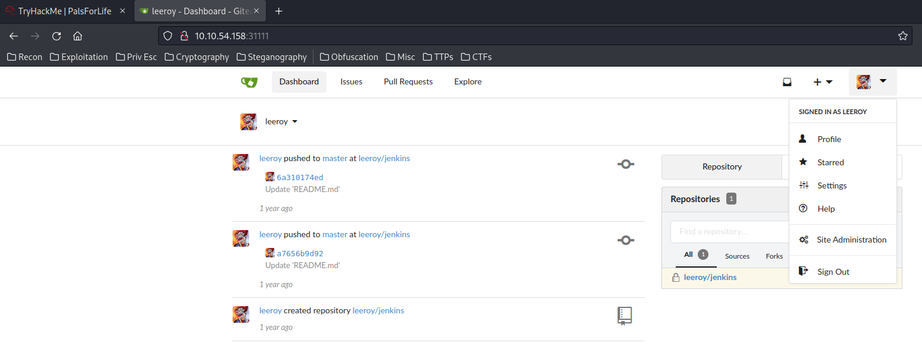This screenshot has height=349, width=922.
Task: Click the Gitea cup logo
Action: (249, 82)
